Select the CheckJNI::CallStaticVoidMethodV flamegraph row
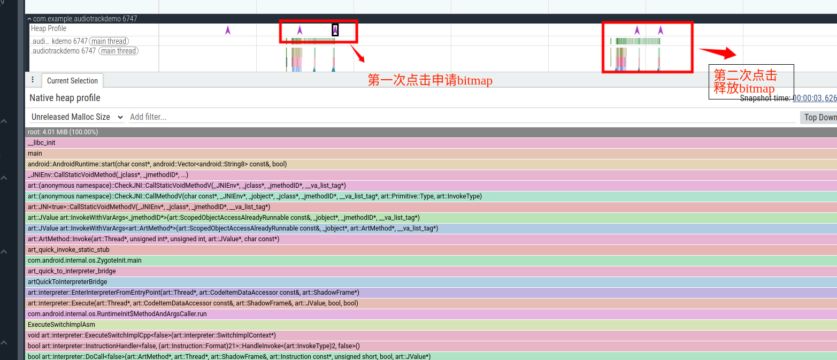The image size is (837, 360). pyautogui.click(x=431, y=186)
